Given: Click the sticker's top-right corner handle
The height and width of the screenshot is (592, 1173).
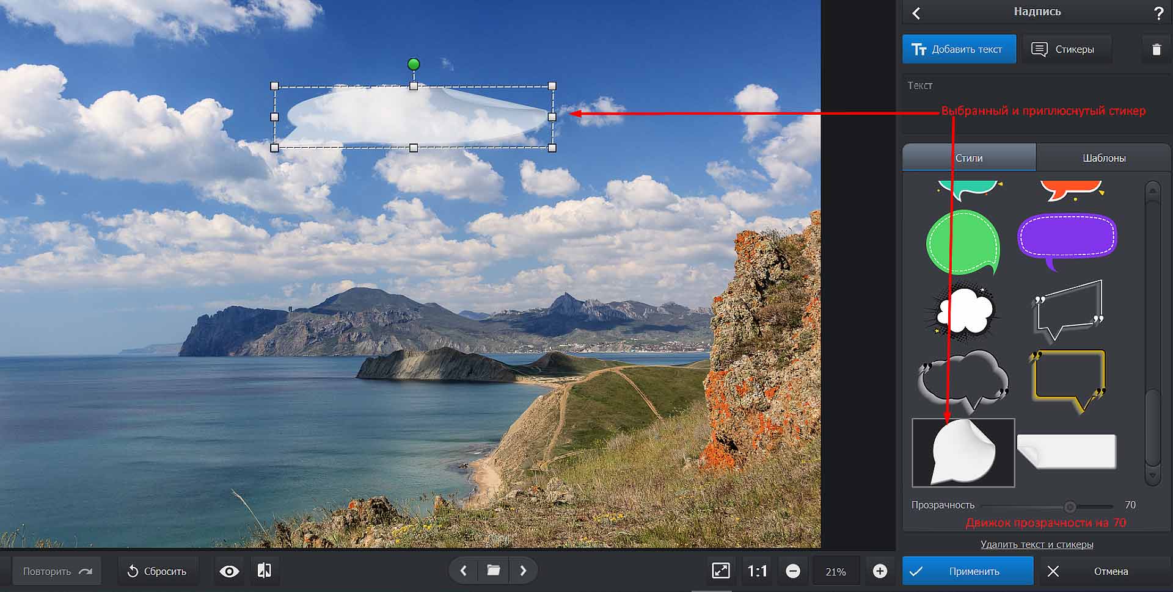Looking at the screenshot, I should (552, 86).
